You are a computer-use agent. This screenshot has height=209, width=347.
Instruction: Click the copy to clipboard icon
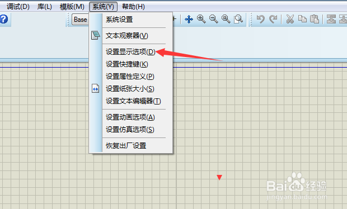coord(302,19)
